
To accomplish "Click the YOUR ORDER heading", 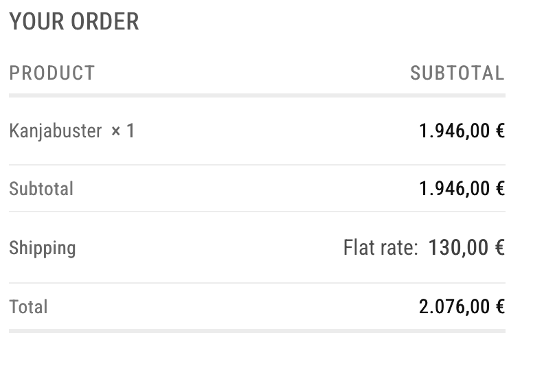I will click(74, 22).
